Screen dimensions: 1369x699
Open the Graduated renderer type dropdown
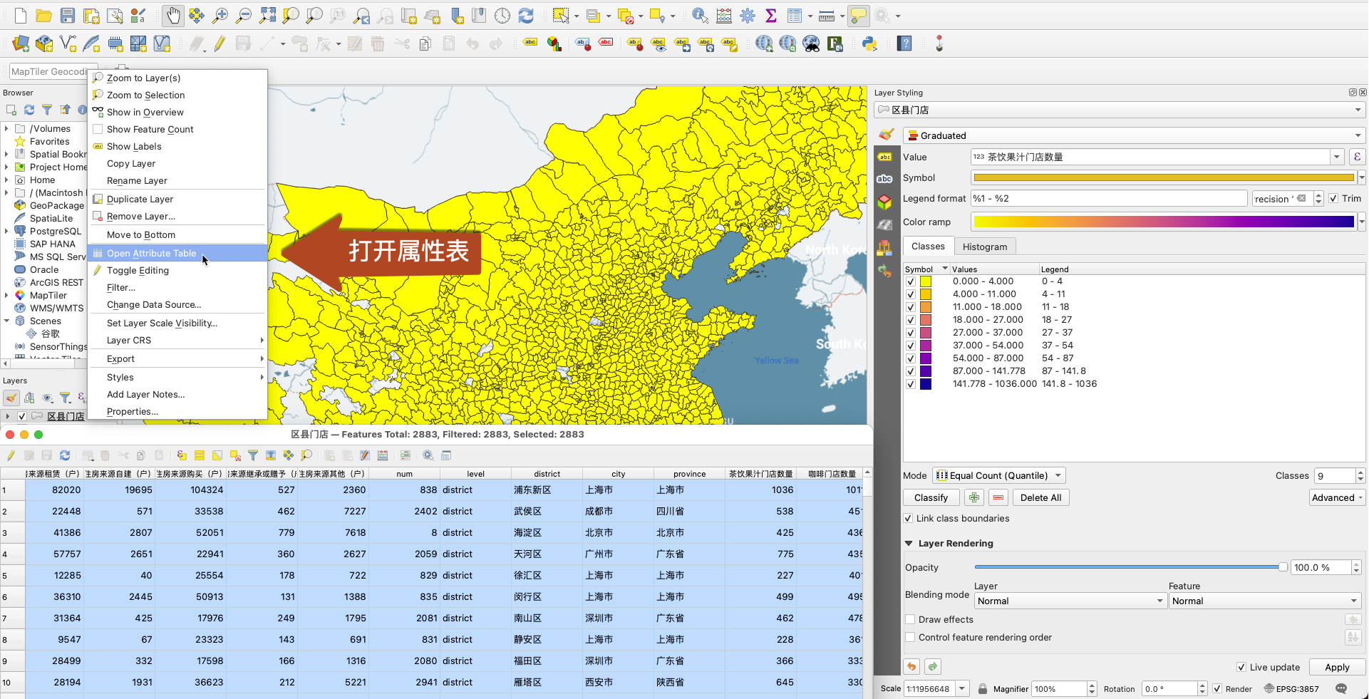(1134, 135)
